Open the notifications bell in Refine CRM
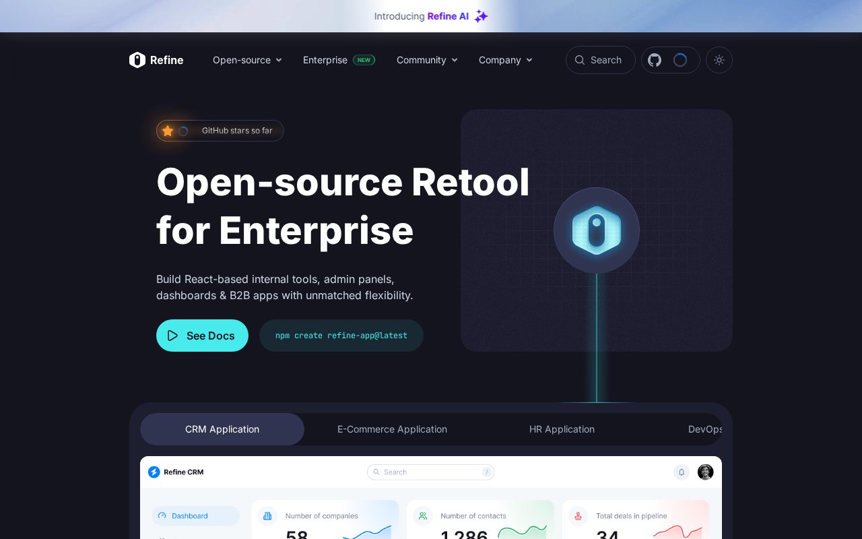The height and width of the screenshot is (539, 862). [x=682, y=472]
